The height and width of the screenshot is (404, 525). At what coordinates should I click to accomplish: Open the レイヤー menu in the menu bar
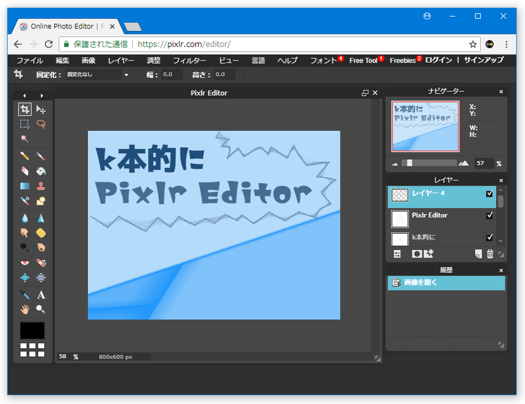coord(121,60)
